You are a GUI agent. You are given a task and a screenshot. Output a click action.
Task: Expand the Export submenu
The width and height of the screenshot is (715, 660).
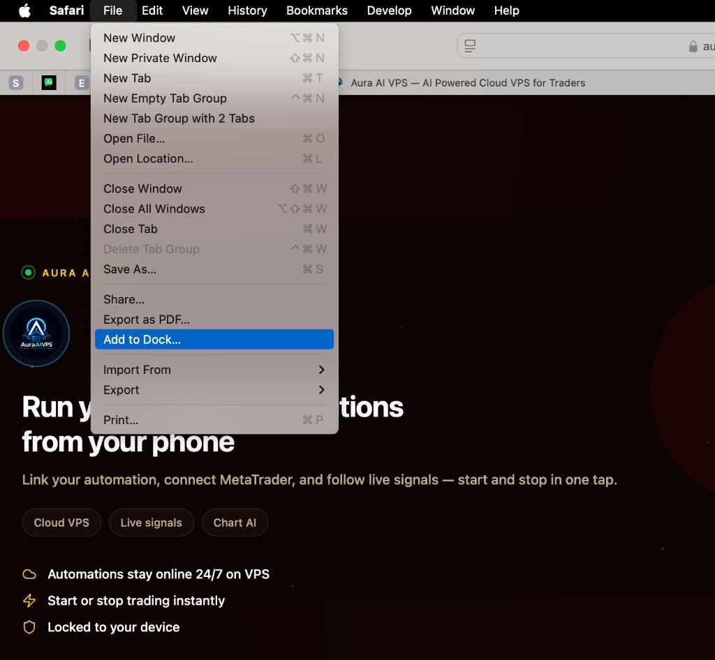214,389
